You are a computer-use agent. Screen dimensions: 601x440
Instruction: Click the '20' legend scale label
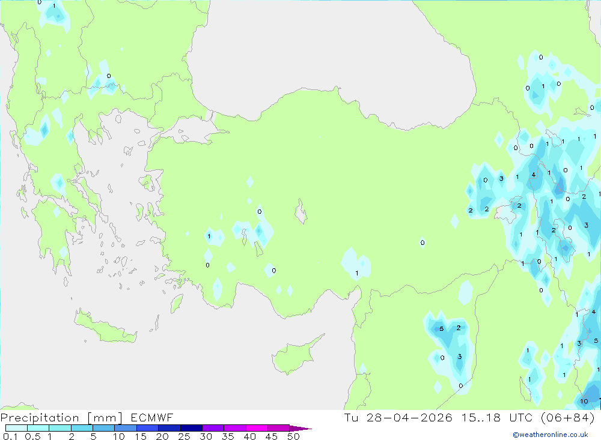162,436
